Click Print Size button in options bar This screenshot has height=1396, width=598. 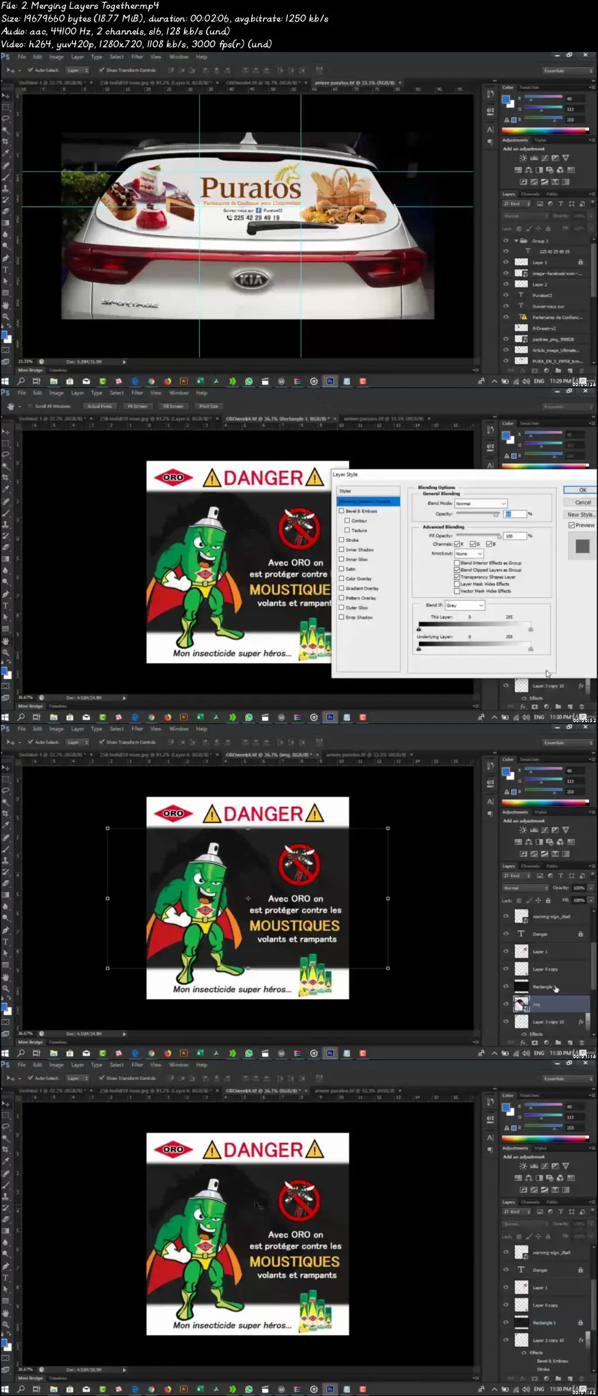[208, 406]
